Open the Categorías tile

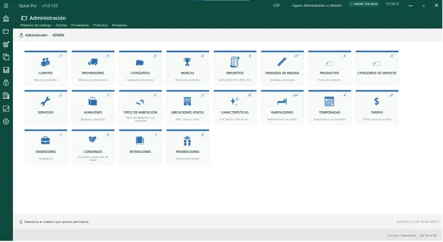pyautogui.click(x=140, y=68)
